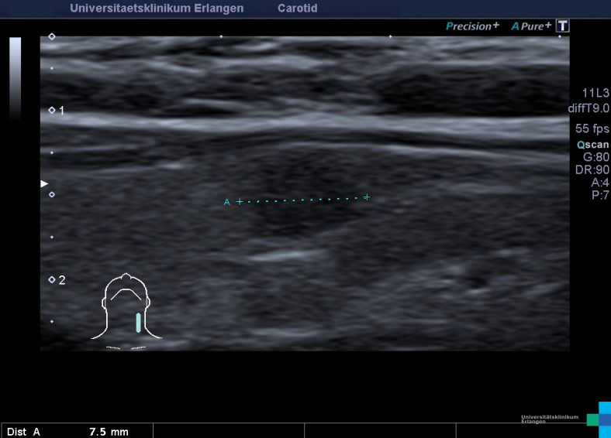The image size is (611, 438).
Task: Click the grayscale bar on the left
Action: coord(15,77)
